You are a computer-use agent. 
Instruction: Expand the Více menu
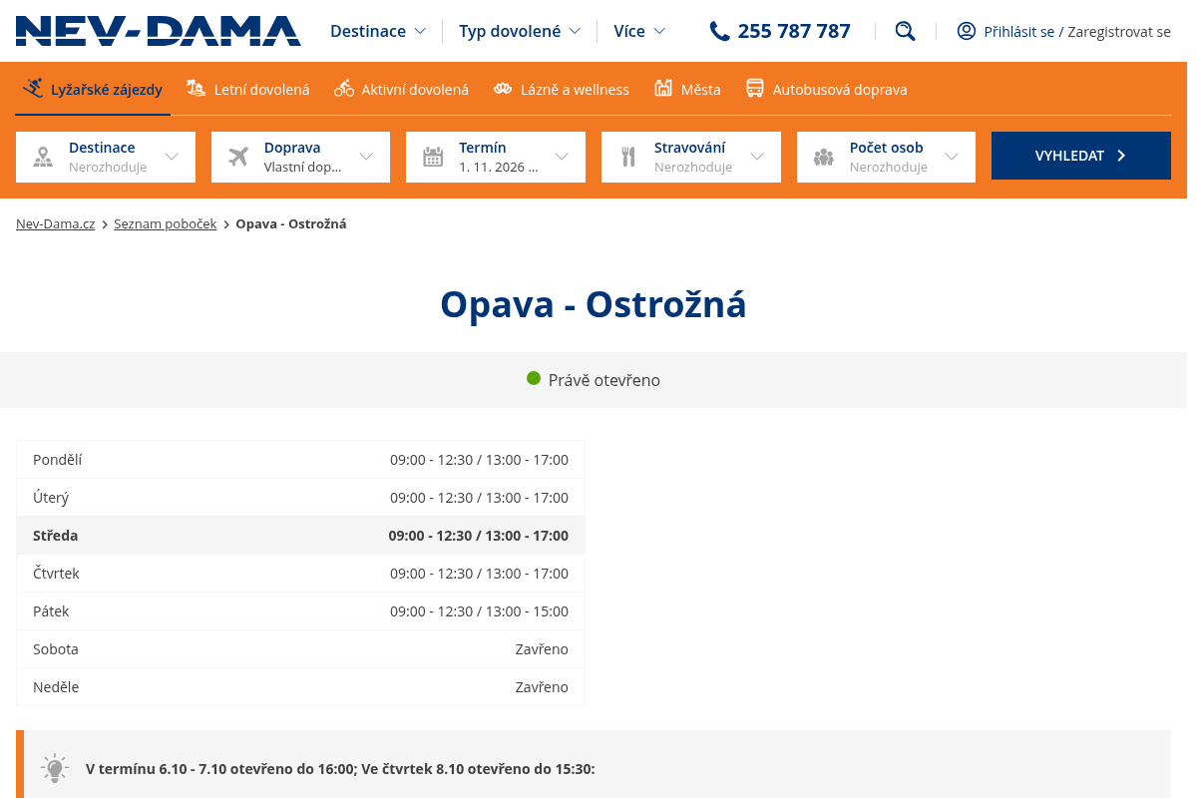tap(639, 31)
